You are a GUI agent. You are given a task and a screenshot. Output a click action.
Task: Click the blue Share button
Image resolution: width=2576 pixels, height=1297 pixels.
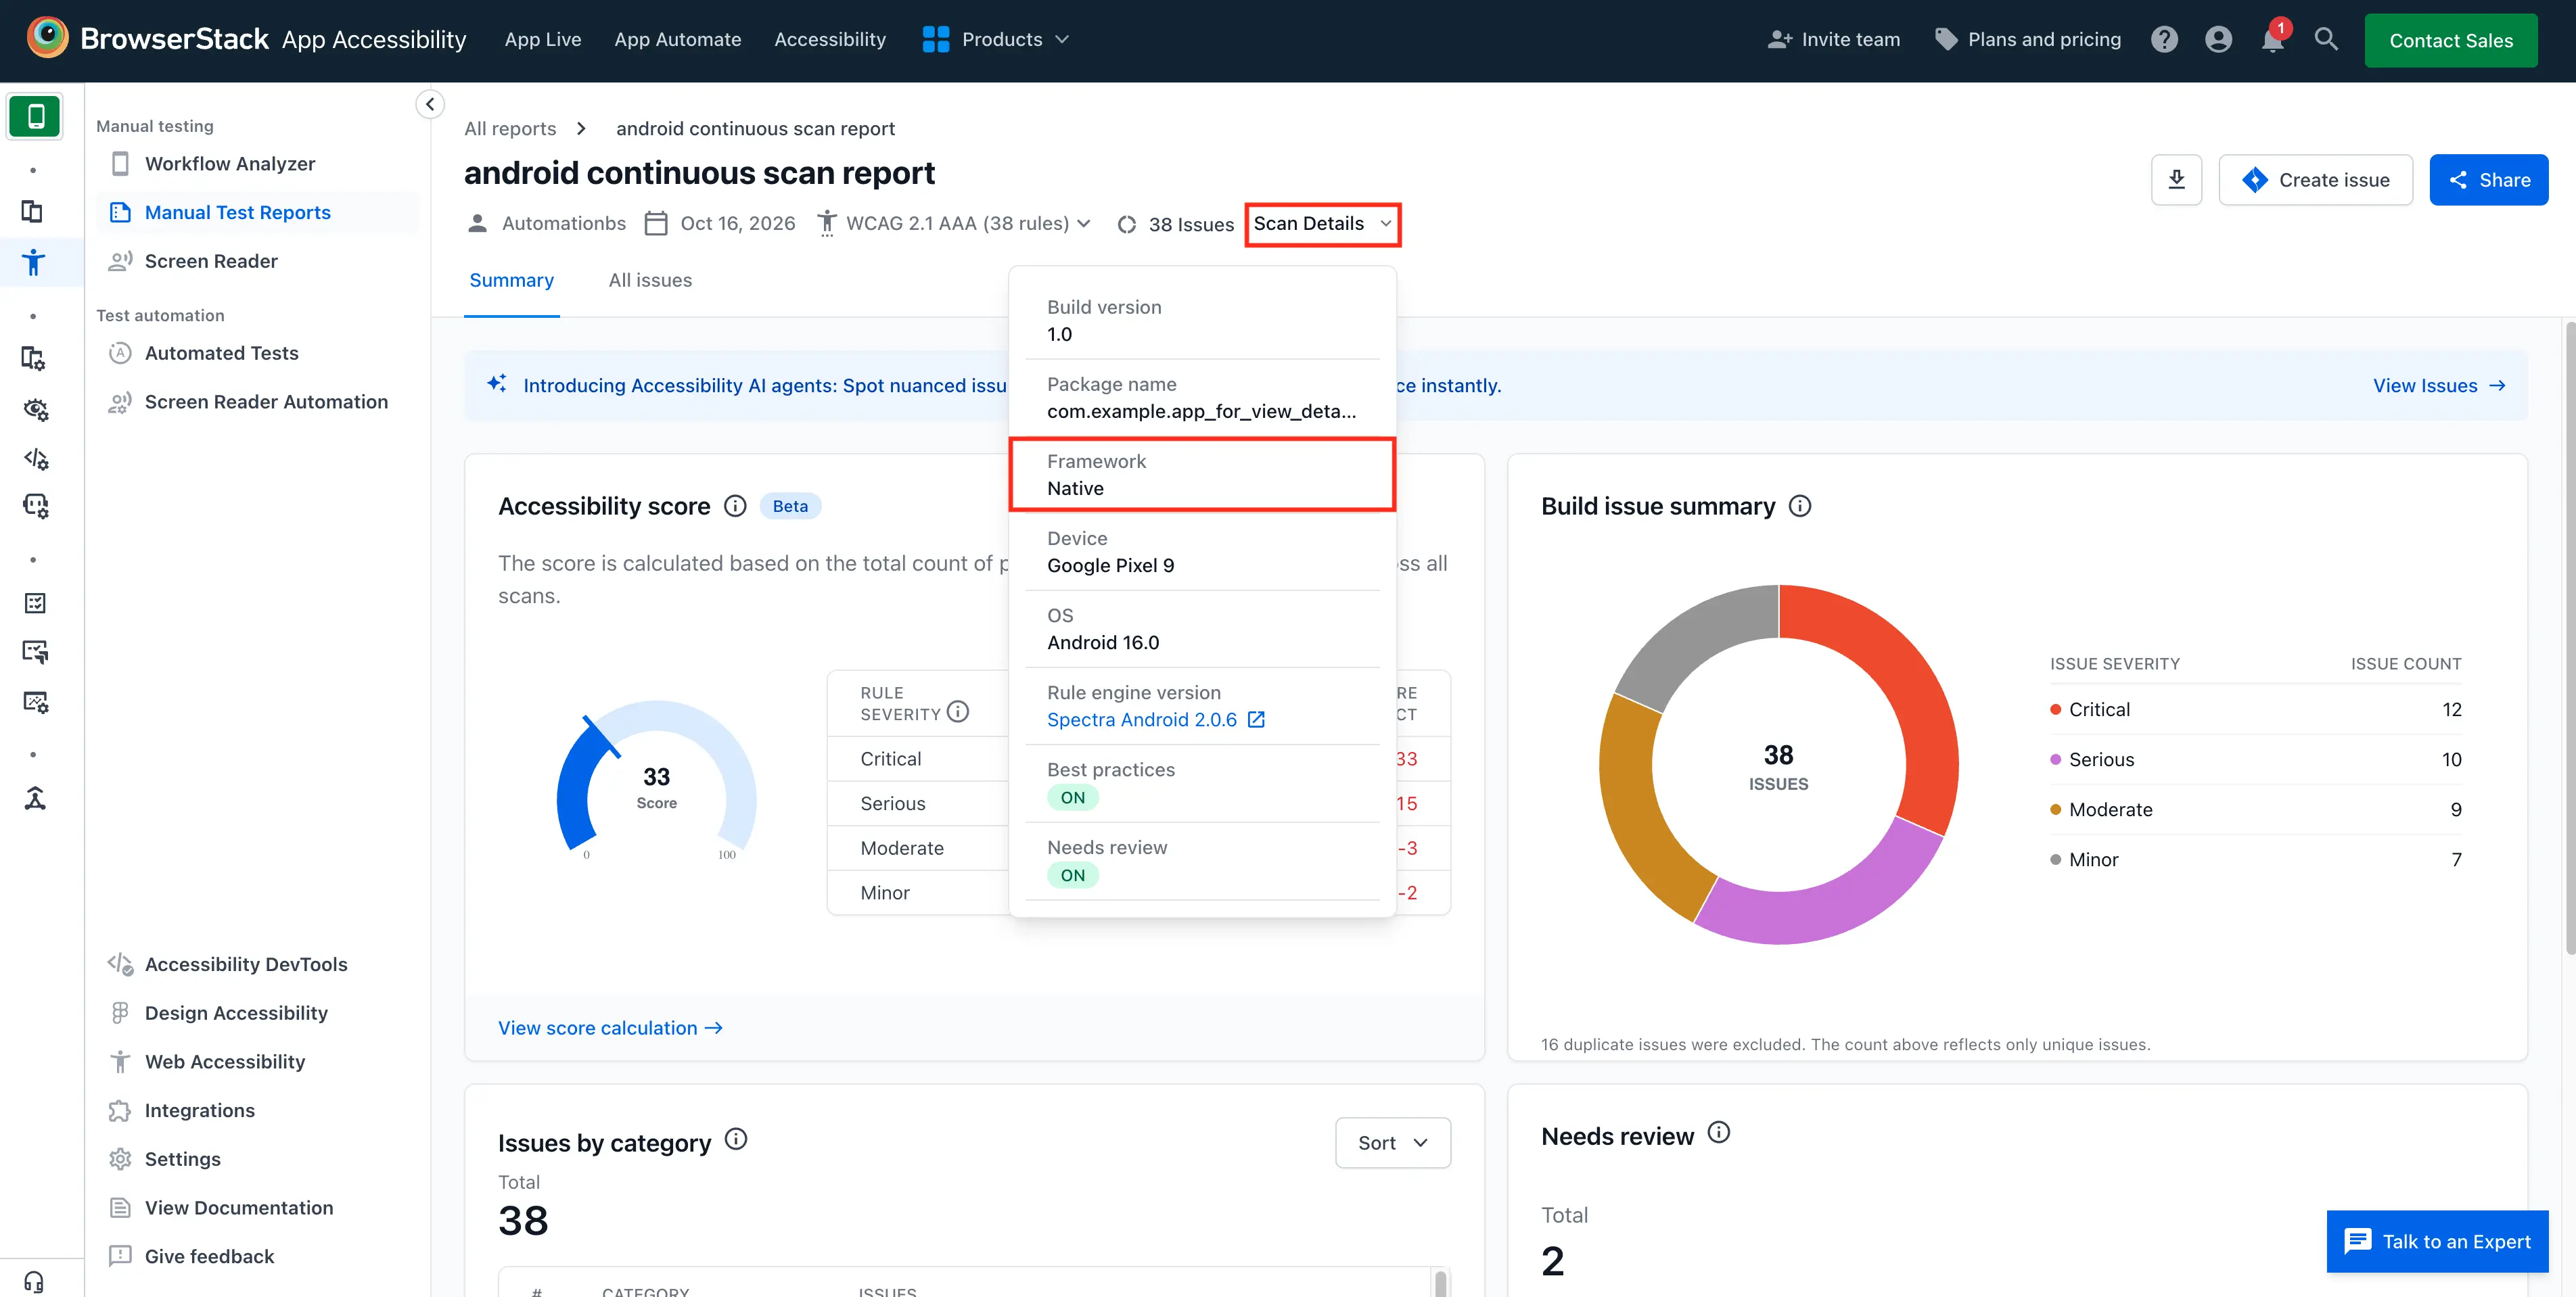(x=2489, y=180)
